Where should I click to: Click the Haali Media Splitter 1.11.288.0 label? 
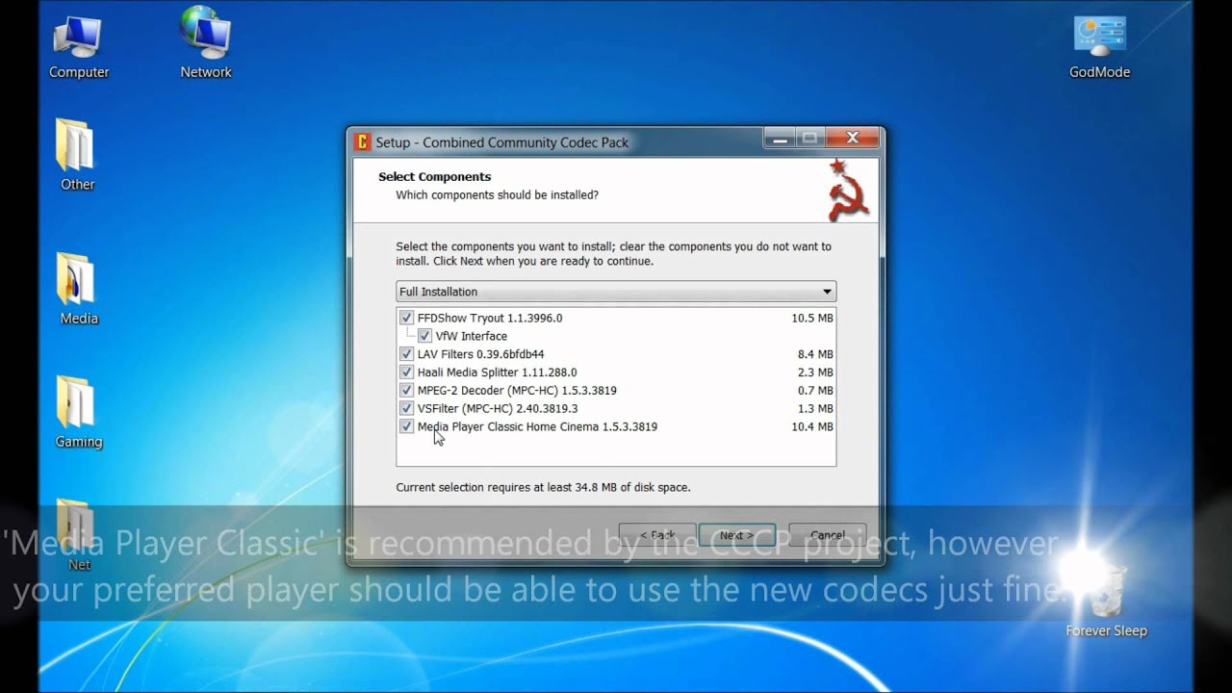pyautogui.click(x=497, y=372)
